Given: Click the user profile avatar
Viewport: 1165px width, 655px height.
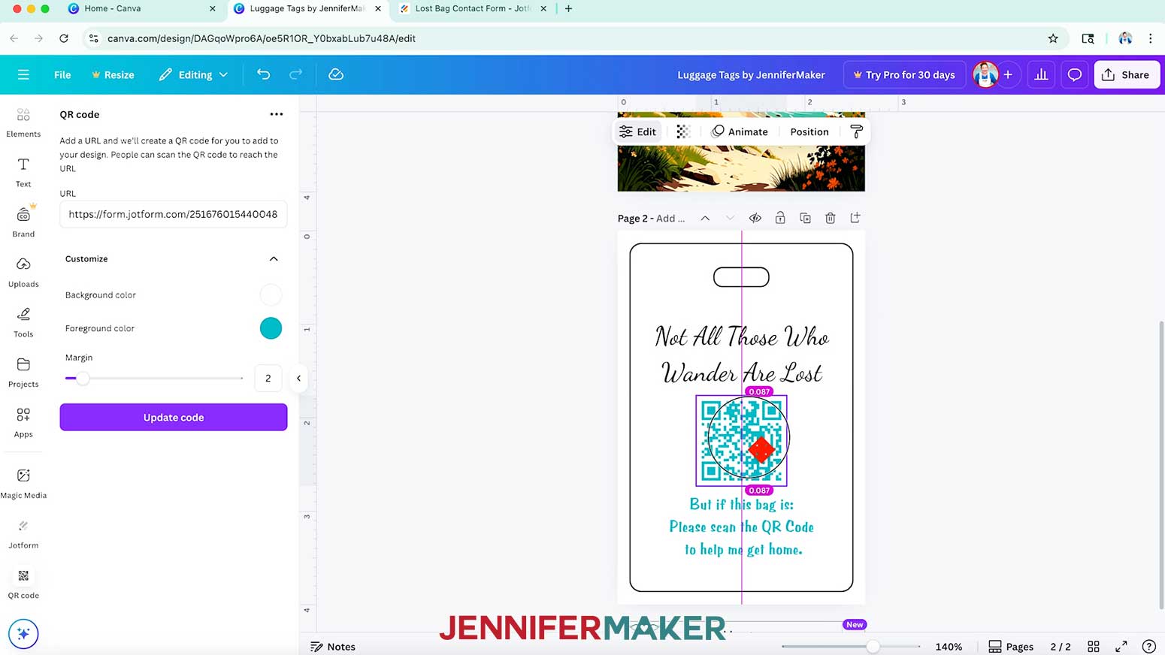Looking at the screenshot, I should click(985, 74).
